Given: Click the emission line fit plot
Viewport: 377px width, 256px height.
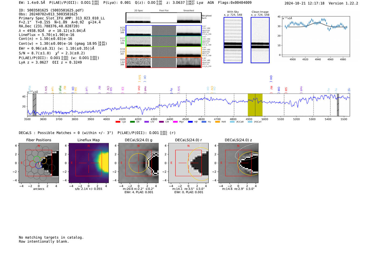Looking at the screenshot, I should 316,37.
